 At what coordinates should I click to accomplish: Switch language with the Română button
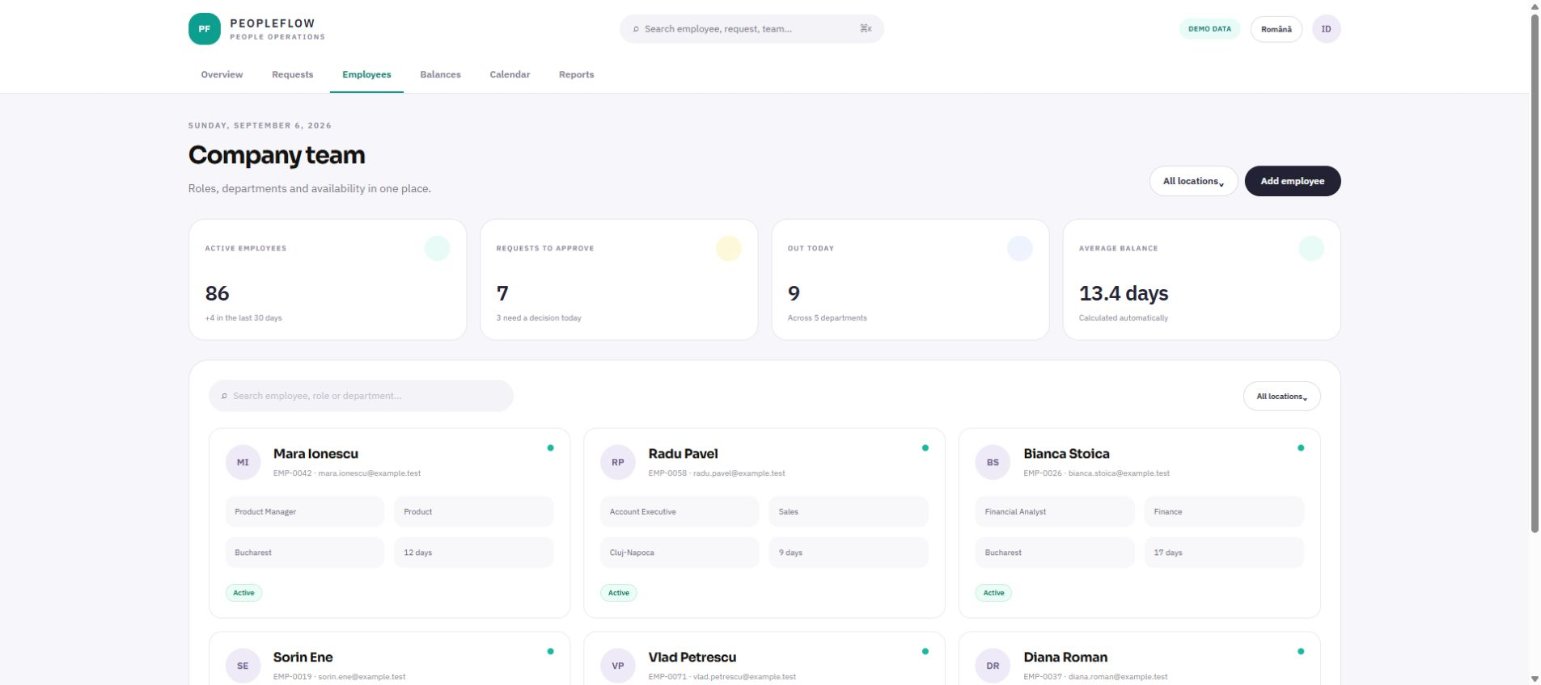click(x=1276, y=29)
